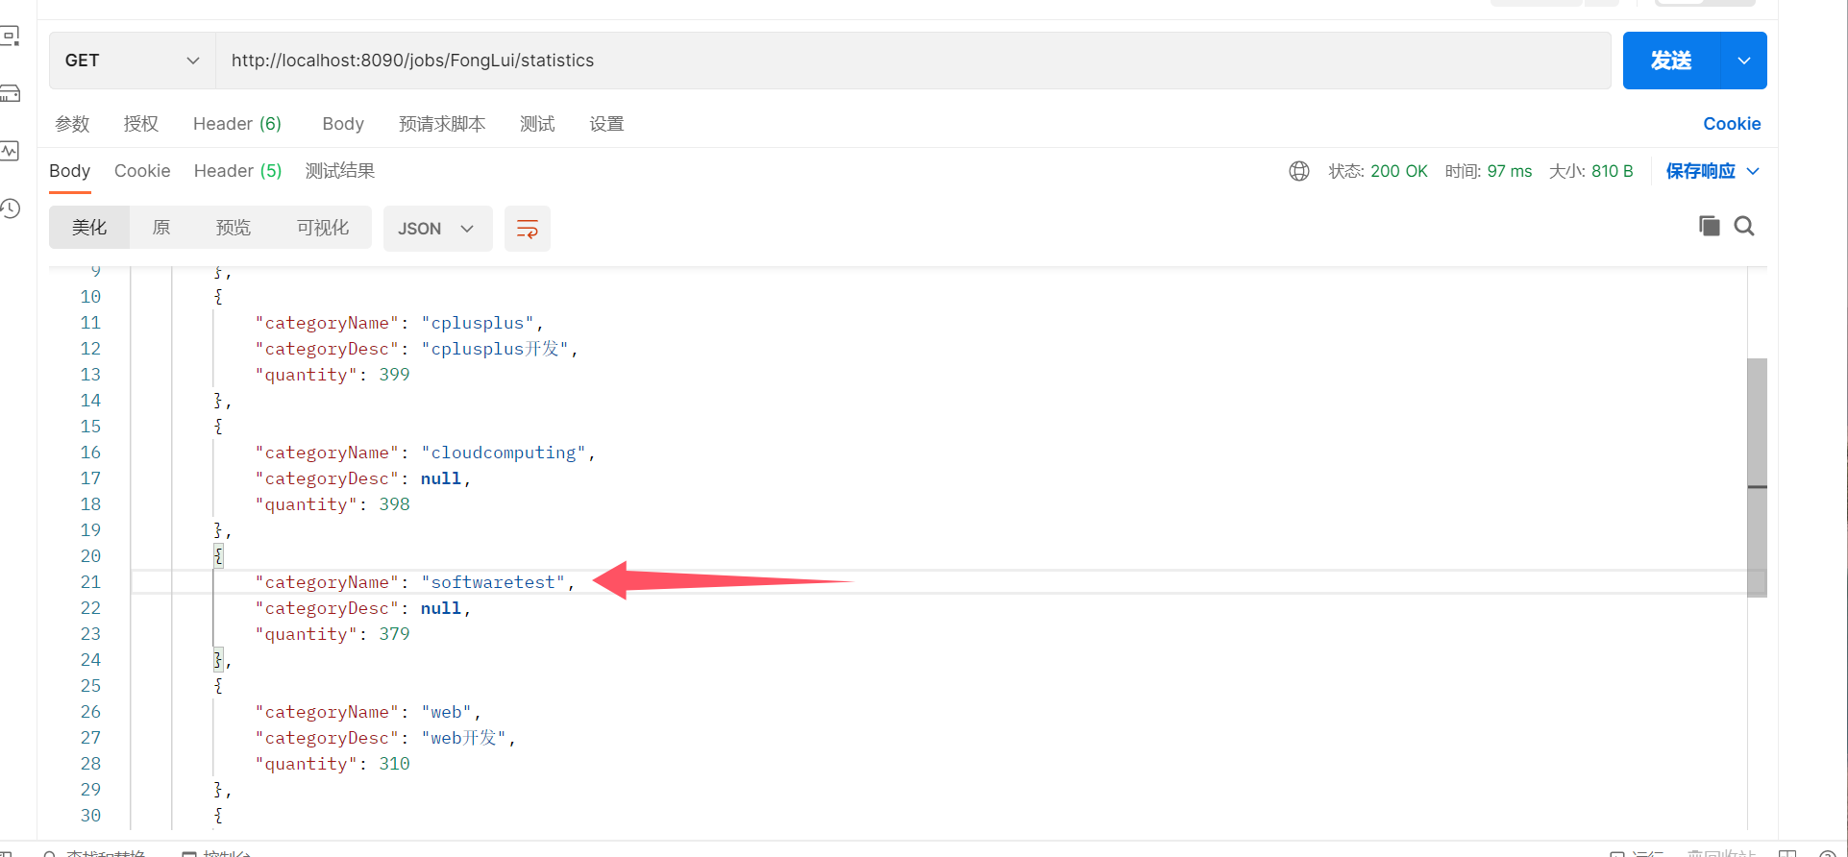Open the 测试 request tab
This screenshot has height=857, width=1848.
537,124
